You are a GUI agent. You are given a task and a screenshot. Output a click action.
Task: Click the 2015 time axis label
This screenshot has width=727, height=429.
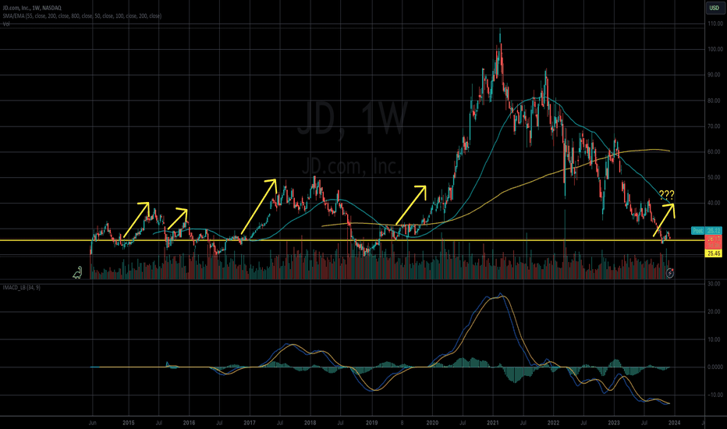click(129, 423)
